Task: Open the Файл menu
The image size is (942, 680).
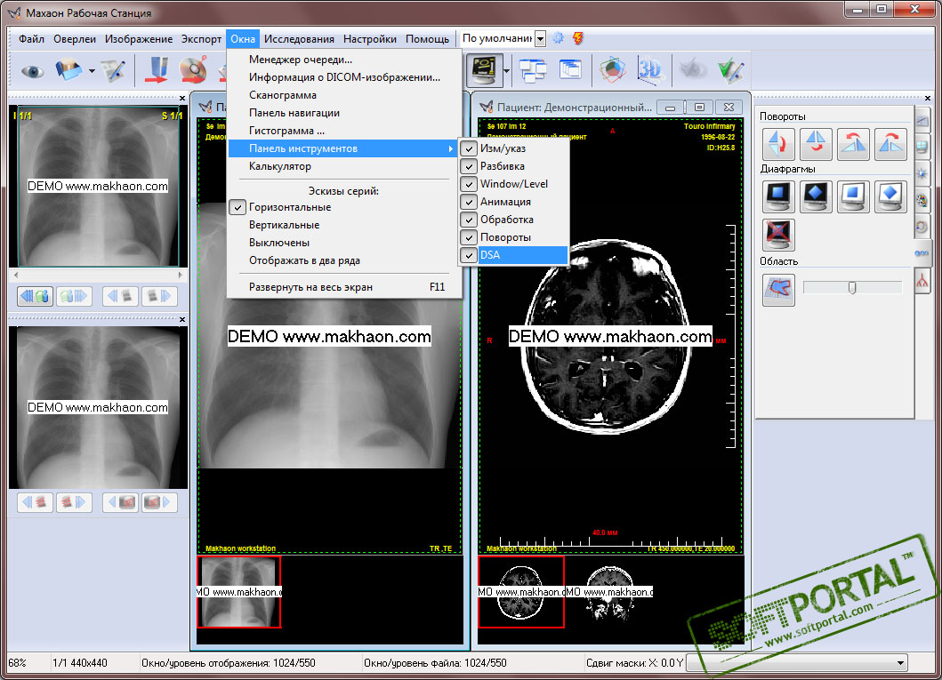Action: coord(31,39)
